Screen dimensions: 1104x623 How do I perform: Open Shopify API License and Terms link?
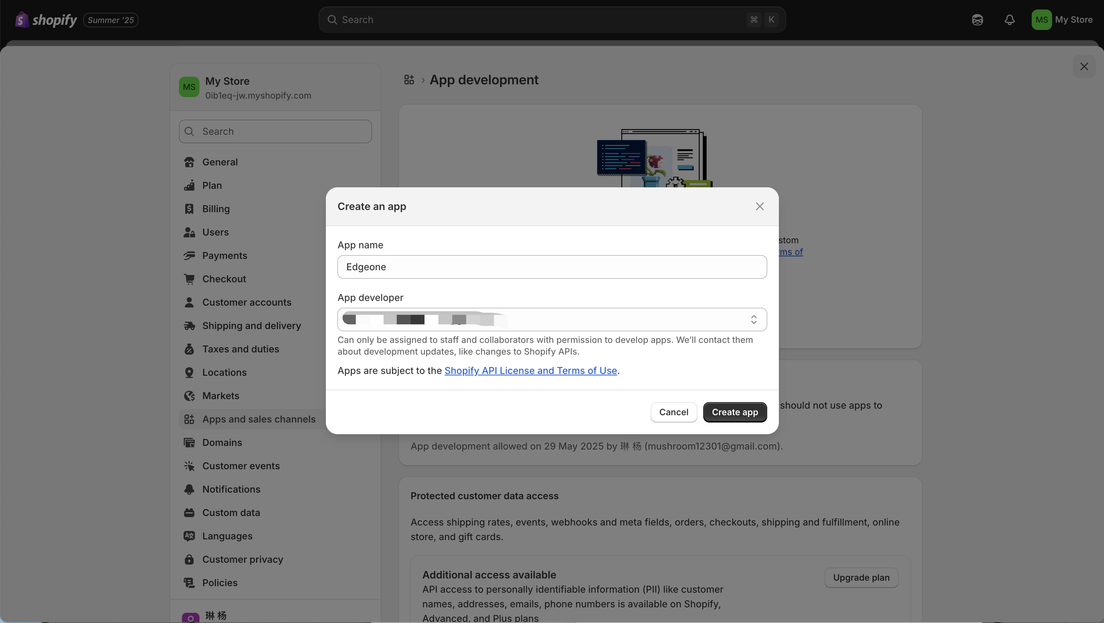[x=530, y=371]
